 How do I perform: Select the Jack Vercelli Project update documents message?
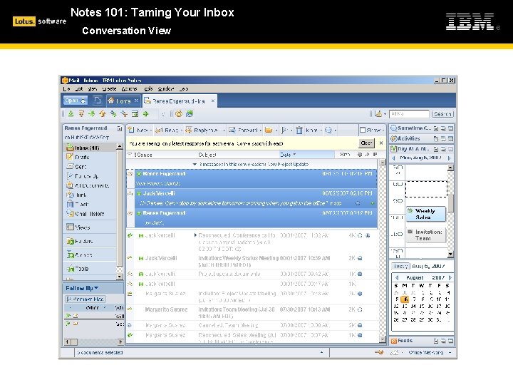[x=252, y=274]
